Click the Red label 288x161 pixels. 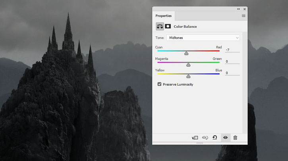click(219, 47)
